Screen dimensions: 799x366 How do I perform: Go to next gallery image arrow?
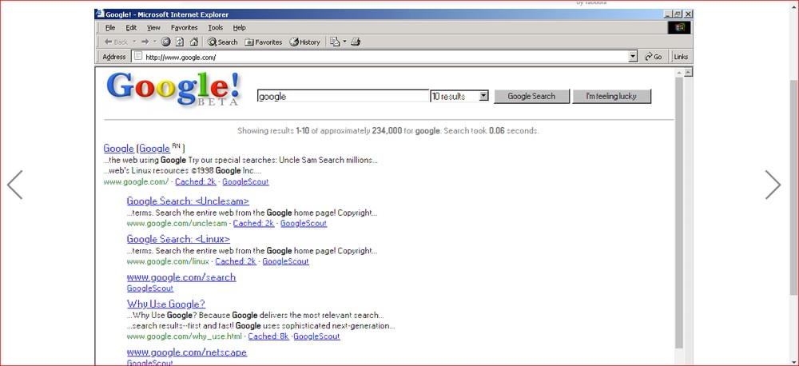[773, 185]
